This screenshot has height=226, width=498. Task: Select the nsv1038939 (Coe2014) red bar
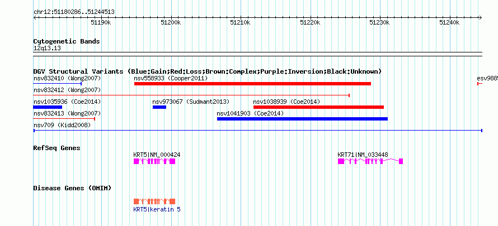click(318, 107)
